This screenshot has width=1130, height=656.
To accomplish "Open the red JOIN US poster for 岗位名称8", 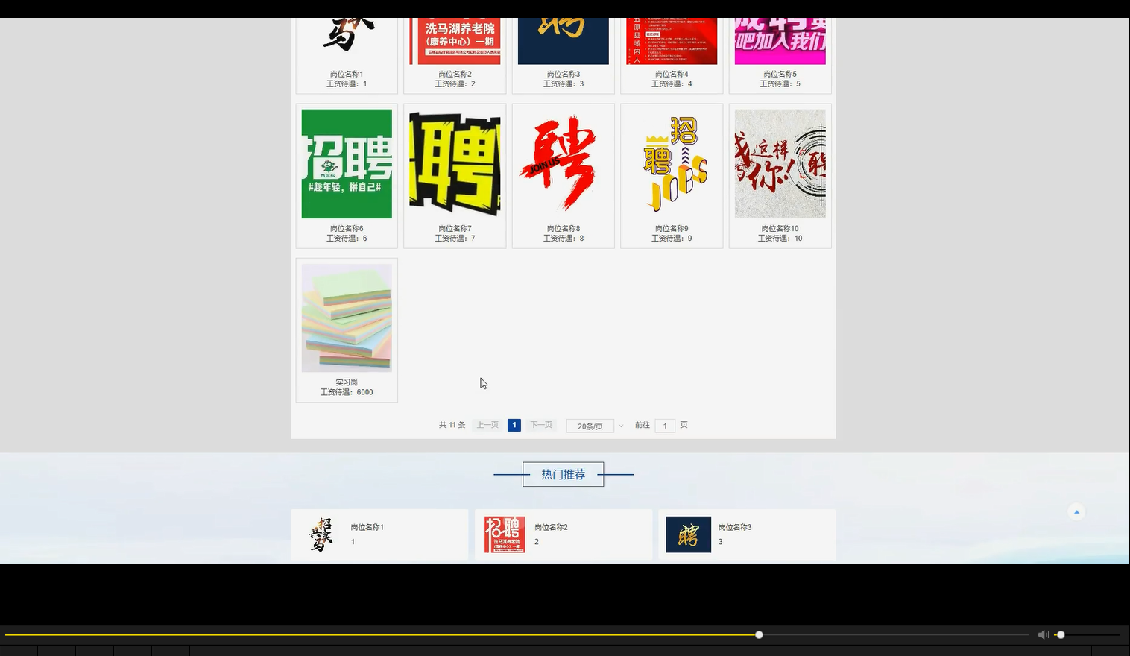I will (564, 164).
